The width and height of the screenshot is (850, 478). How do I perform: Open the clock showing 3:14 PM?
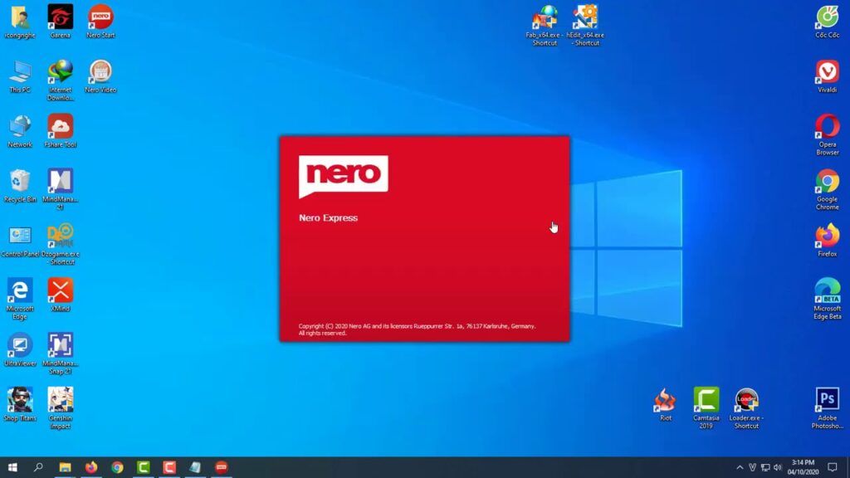(x=803, y=467)
